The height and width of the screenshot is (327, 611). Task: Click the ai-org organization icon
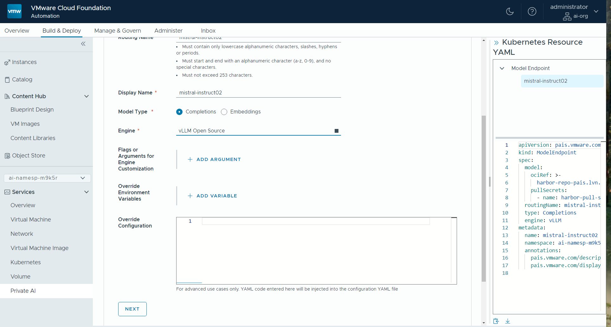pos(567,16)
